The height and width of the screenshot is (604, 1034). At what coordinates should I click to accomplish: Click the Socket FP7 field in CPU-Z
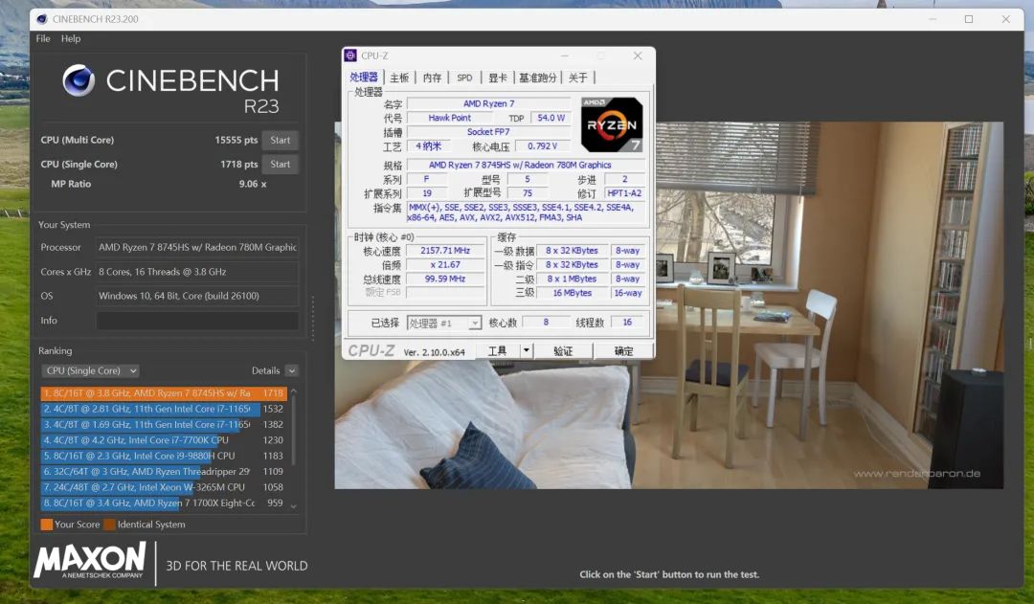(x=488, y=132)
